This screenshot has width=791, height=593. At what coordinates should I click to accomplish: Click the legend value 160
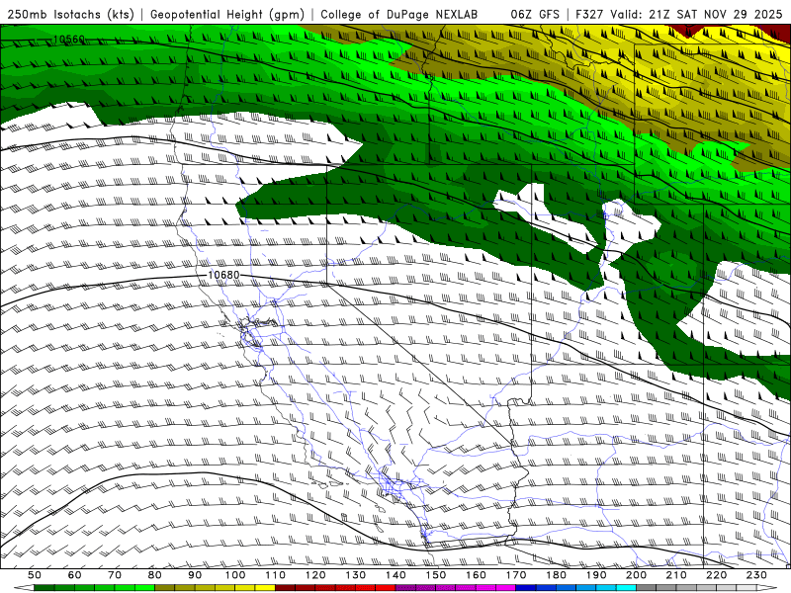coord(476,575)
